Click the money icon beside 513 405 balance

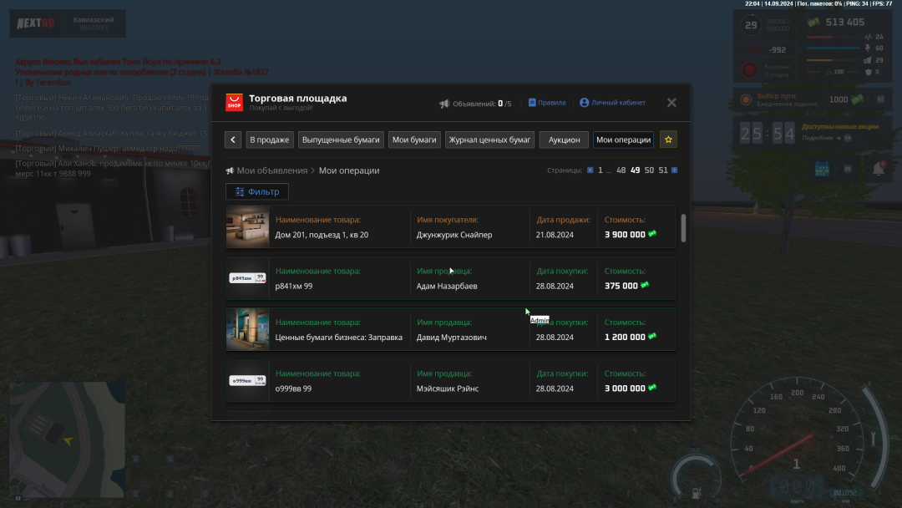click(x=813, y=23)
